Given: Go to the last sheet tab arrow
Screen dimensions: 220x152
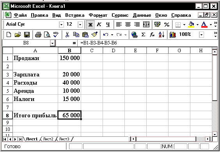Looking at the screenshot, I should [21, 139].
